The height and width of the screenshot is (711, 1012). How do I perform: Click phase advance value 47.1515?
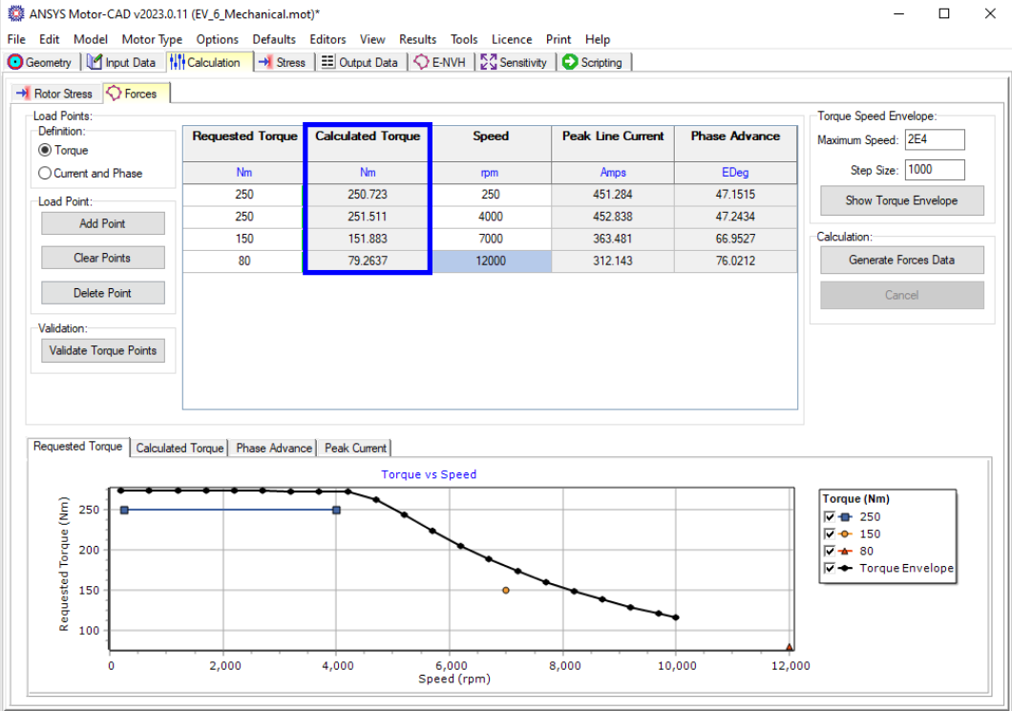coord(735,194)
